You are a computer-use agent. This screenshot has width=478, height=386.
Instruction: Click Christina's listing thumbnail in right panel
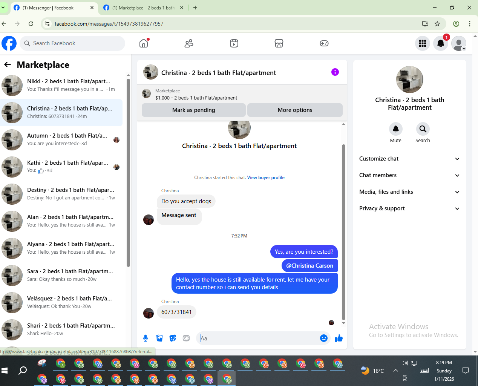(x=410, y=80)
